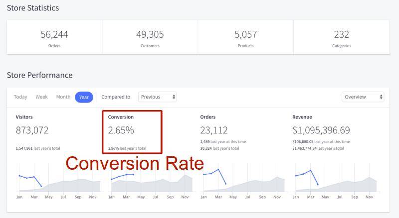Image resolution: width=399 pixels, height=218 pixels.
Task: Click 1.96% last year's total text
Action: [127, 148]
